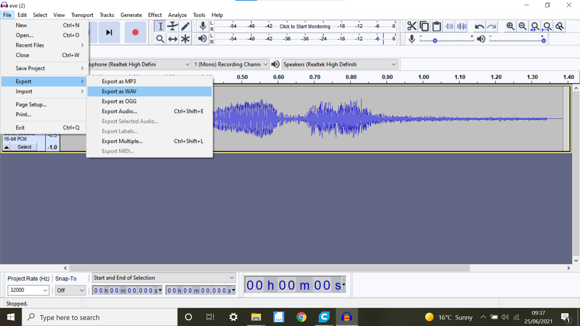Click the timeline ruler at 1.00
The image size is (580, 326).
(x=424, y=77)
